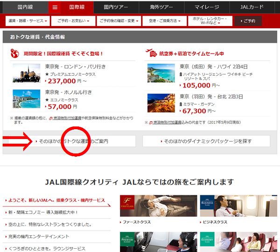The height and width of the screenshot is (252, 280).
Task: Open 燃油特別付加運賃 link in left note
Action: pyautogui.click(x=65, y=118)
